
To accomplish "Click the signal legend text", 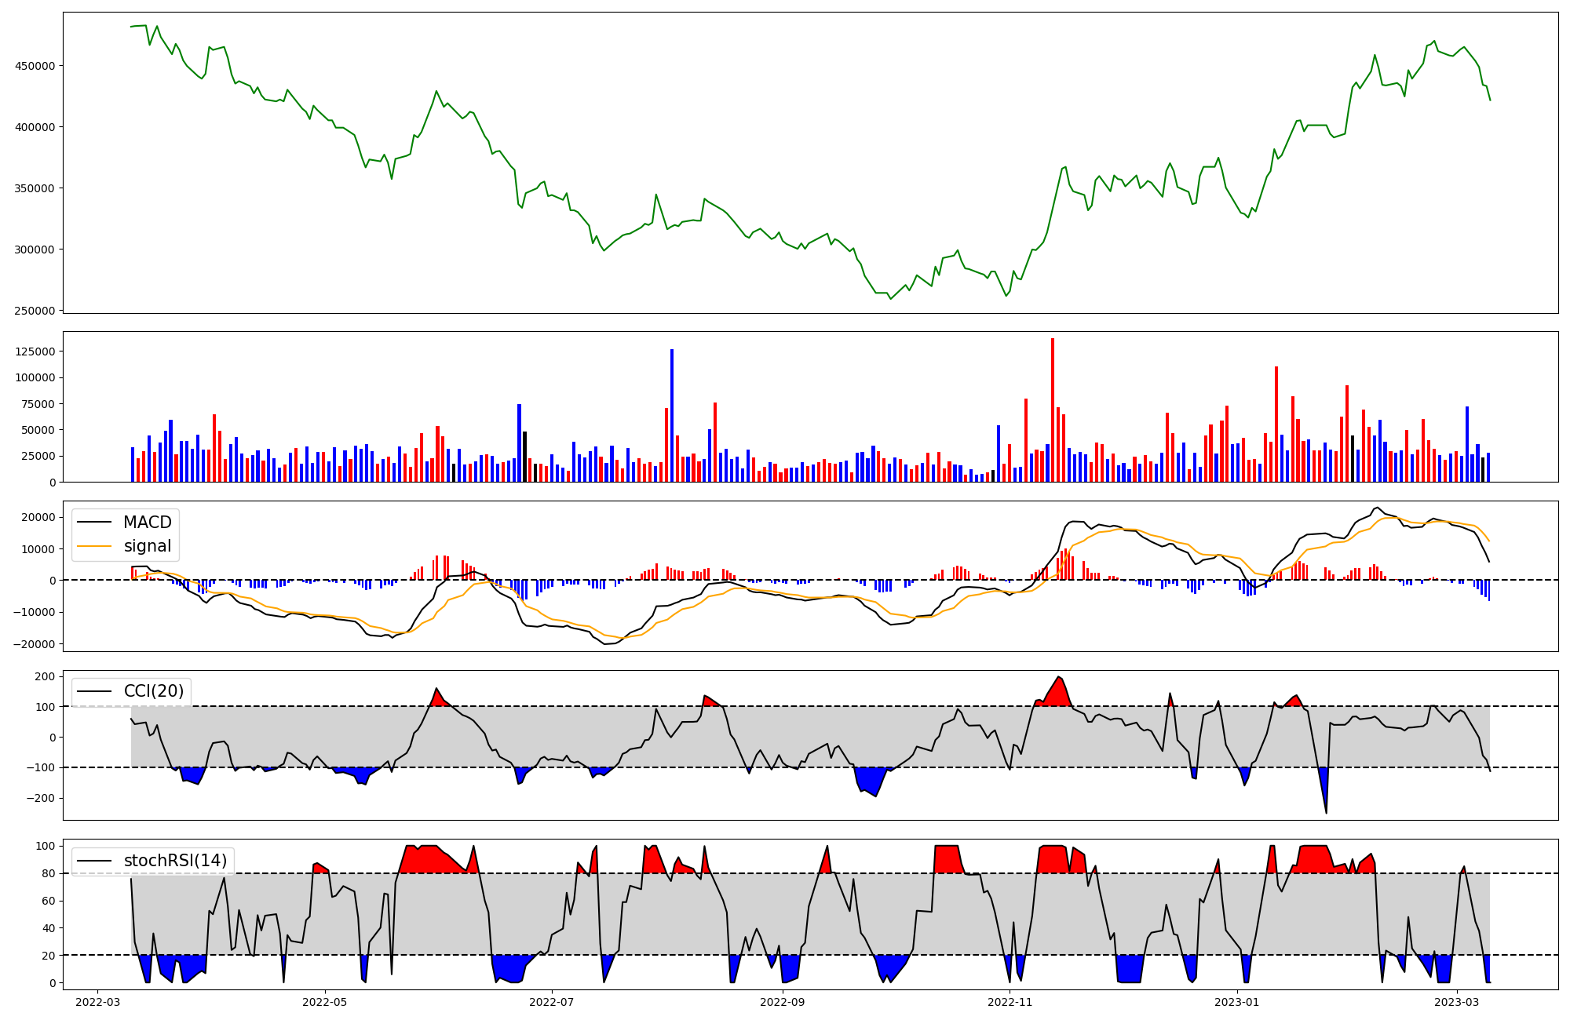I will [147, 546].
